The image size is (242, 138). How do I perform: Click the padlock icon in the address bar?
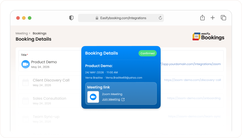97,18
